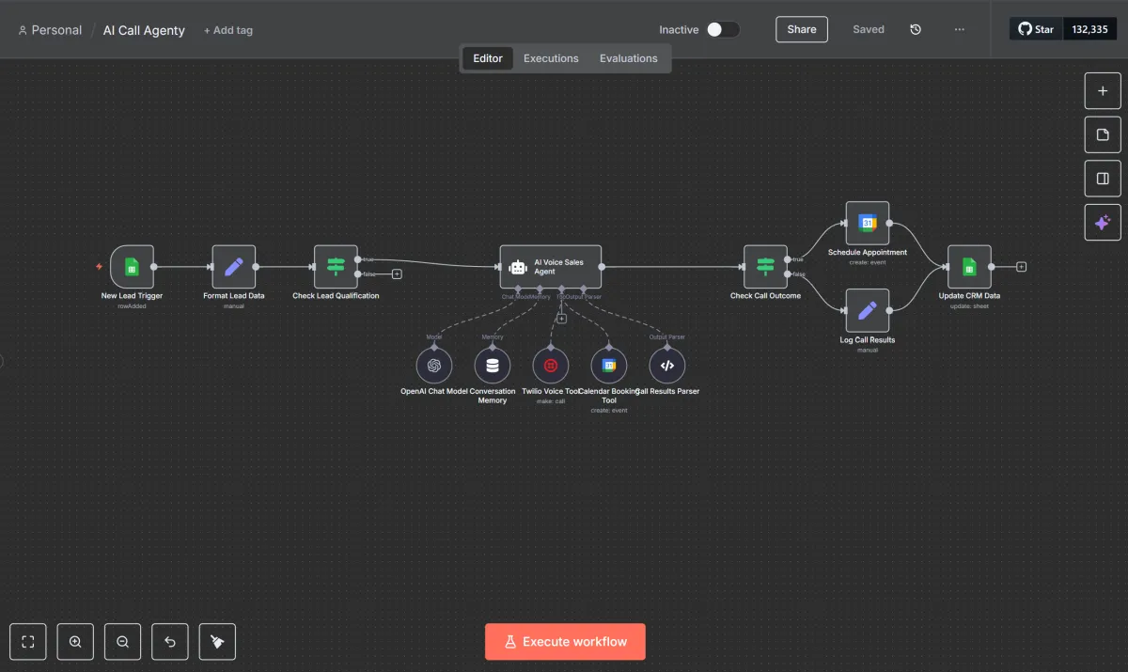
Task: Select the Check Call Outcome node
Action: 765,267
